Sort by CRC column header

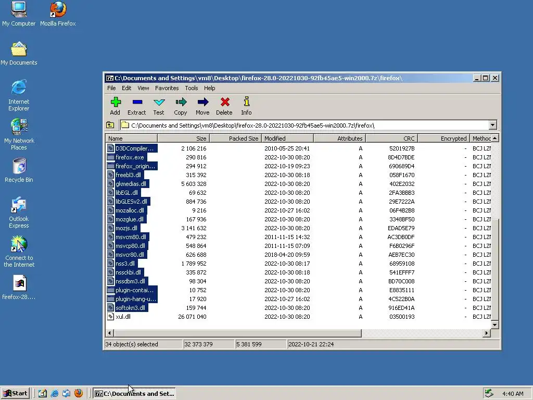coord(392,139)
